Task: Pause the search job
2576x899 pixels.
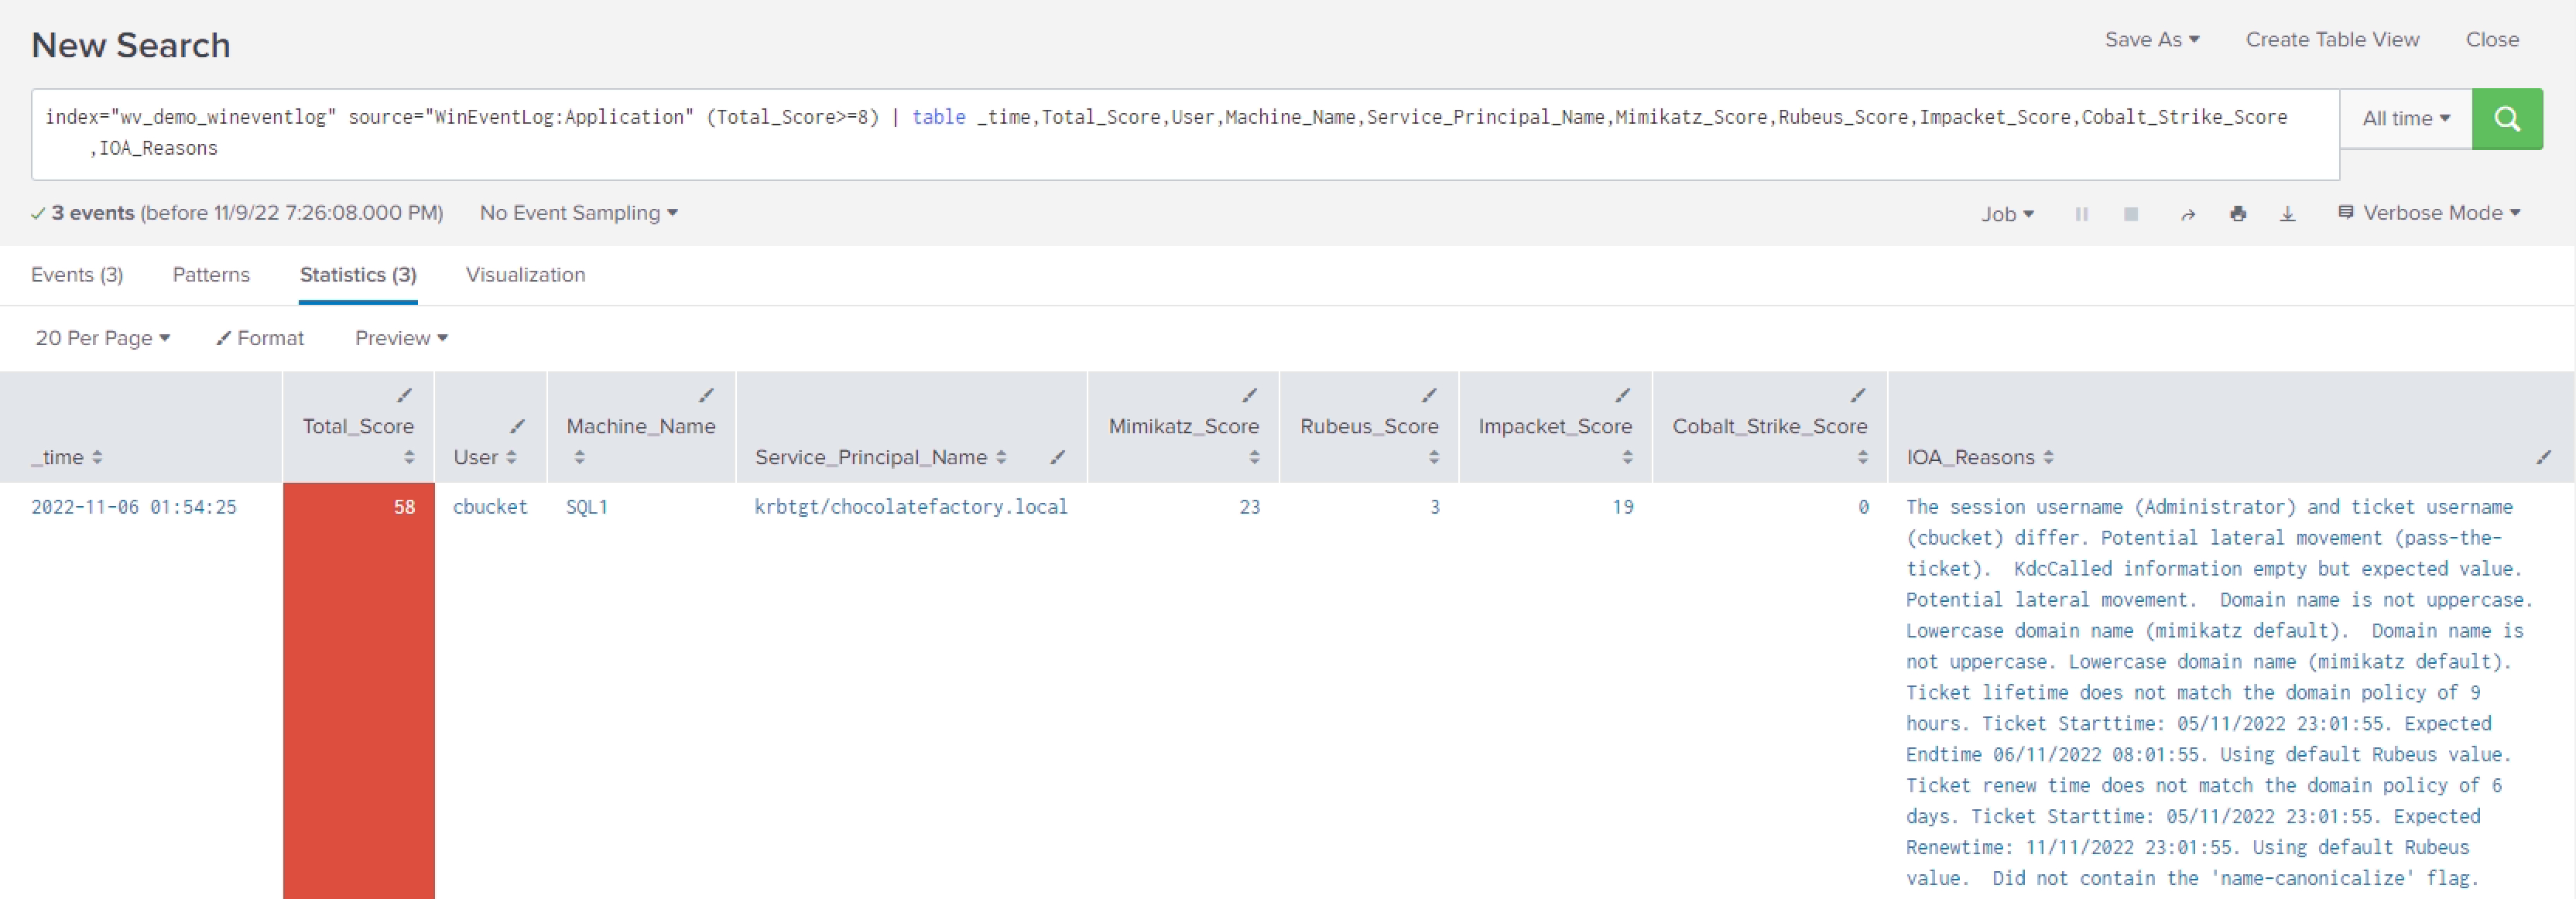Action: [2081, 214]
